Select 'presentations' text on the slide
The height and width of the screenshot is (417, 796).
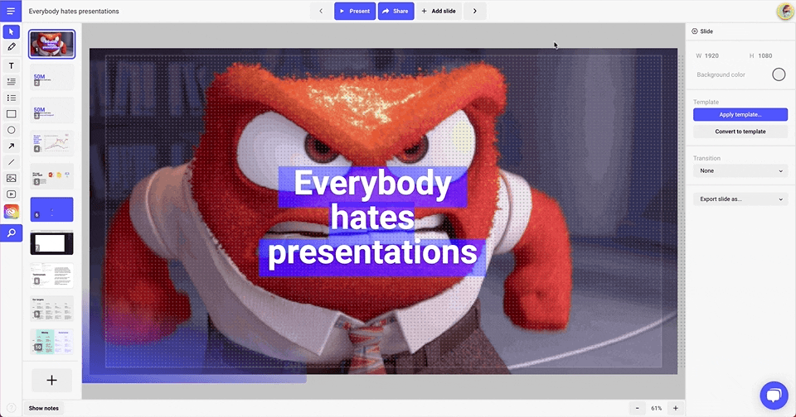[x=372, y=253]
